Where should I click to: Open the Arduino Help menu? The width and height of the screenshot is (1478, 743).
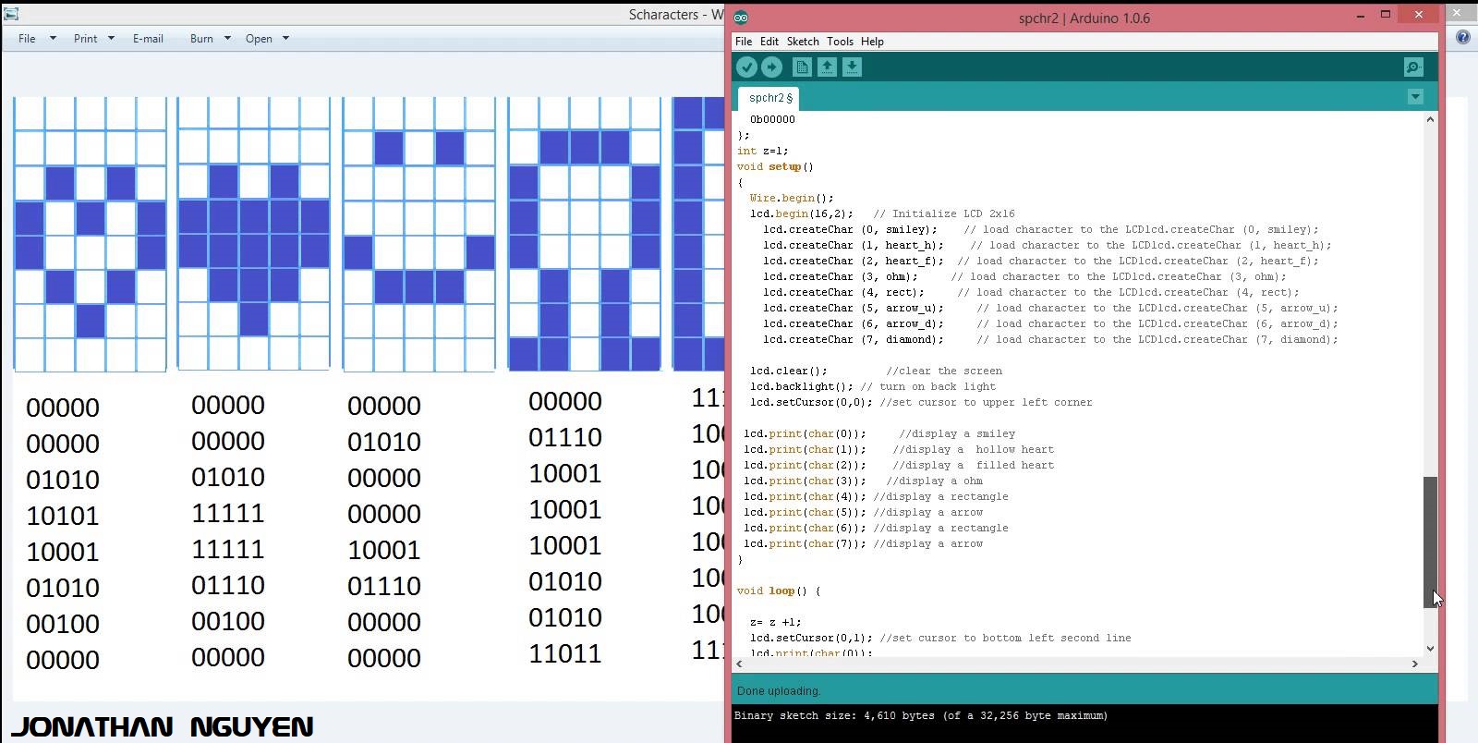(x=872, y=42)
